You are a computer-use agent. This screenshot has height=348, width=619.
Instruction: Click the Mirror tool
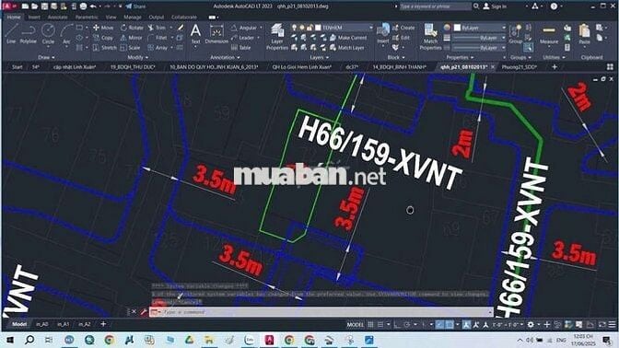(x=132, y=38)
